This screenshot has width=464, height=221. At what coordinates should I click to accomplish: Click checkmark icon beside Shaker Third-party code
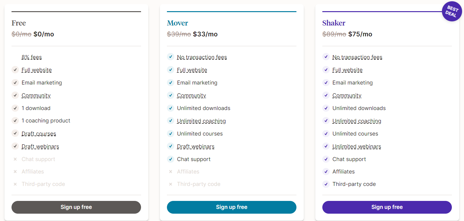pyautogui.click(x=326, y=184)
